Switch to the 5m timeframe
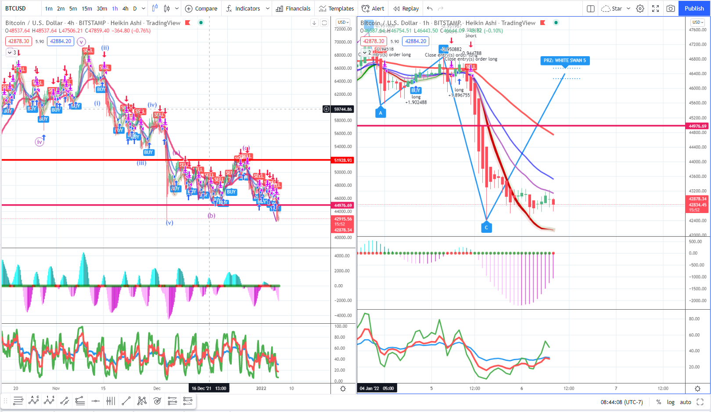The image size is (711, 412). click(x=73, y=8)
